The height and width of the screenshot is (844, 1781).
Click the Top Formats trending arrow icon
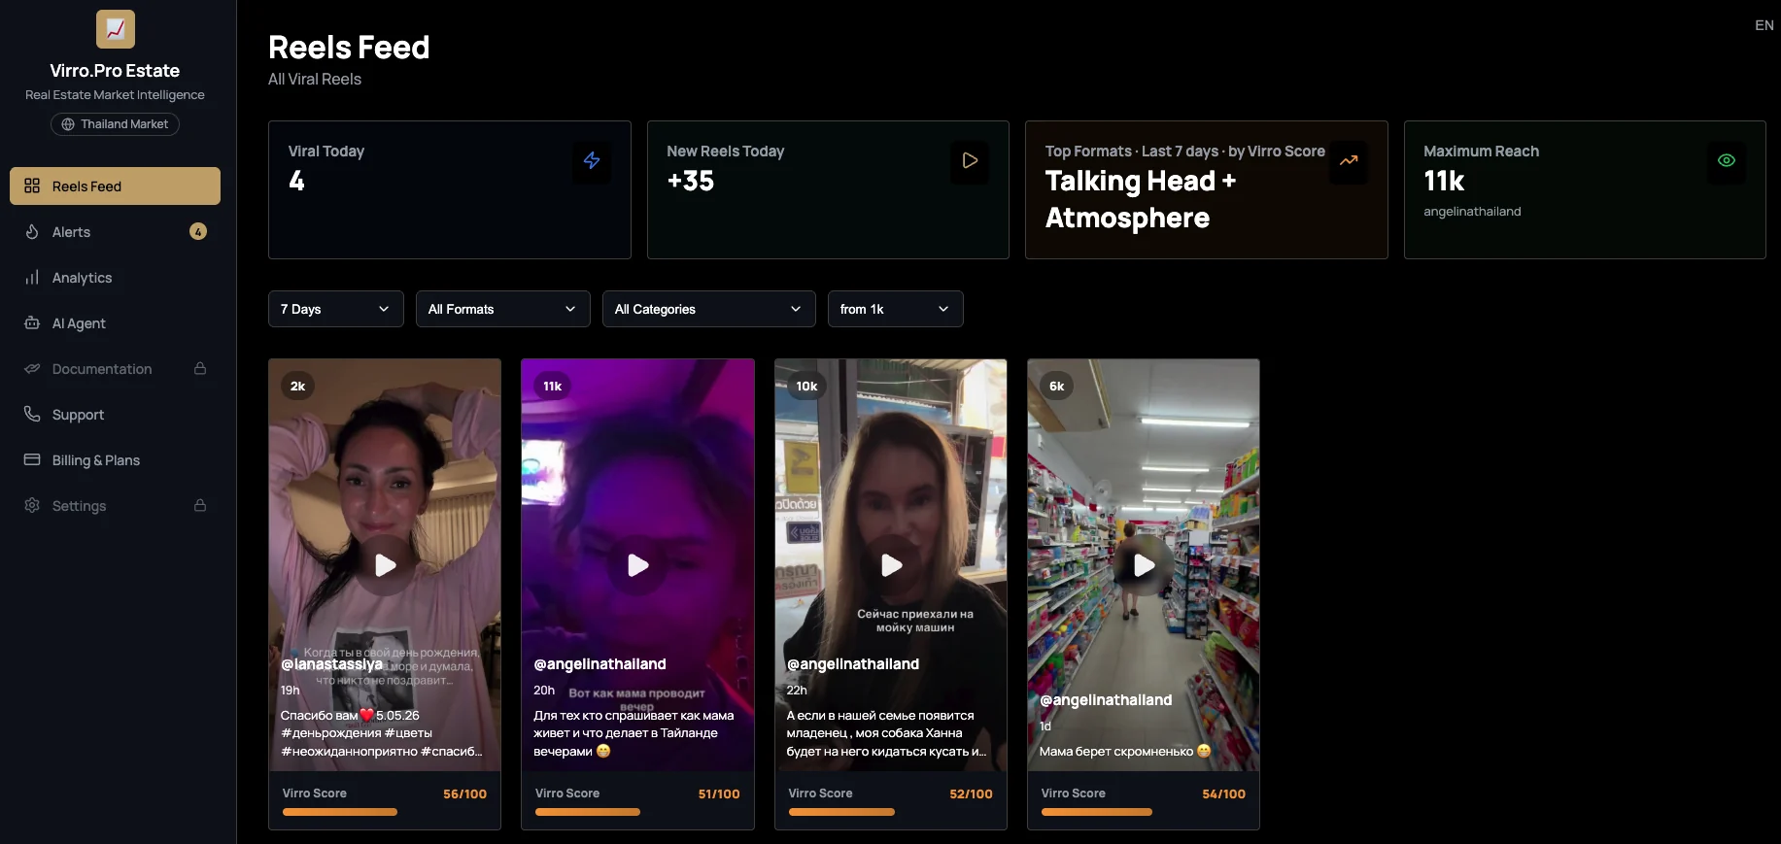pyautogui.click(x=1349, y=160)
